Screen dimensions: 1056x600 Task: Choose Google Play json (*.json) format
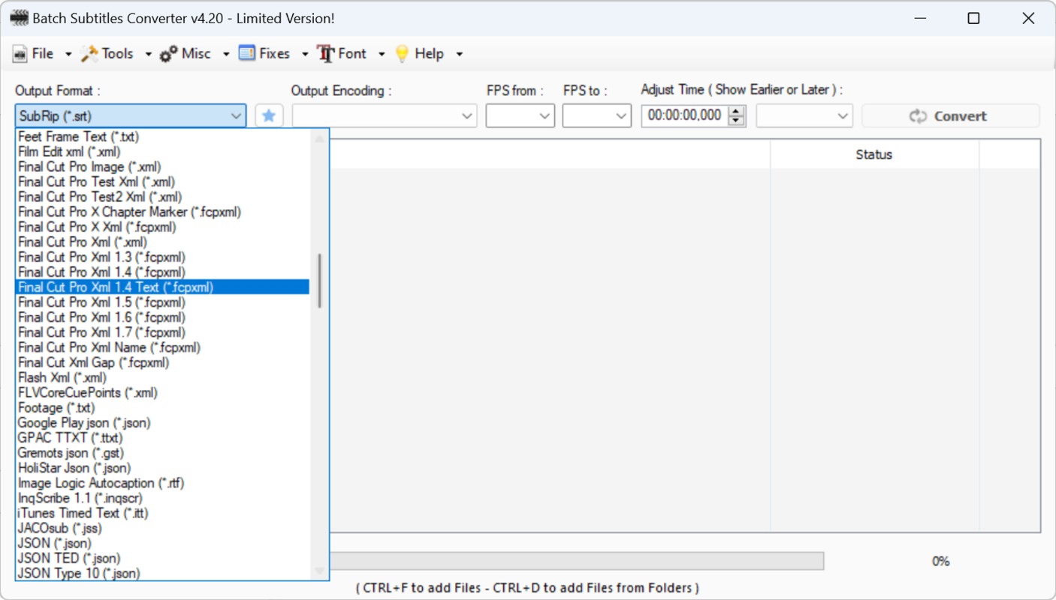(162, 423)
